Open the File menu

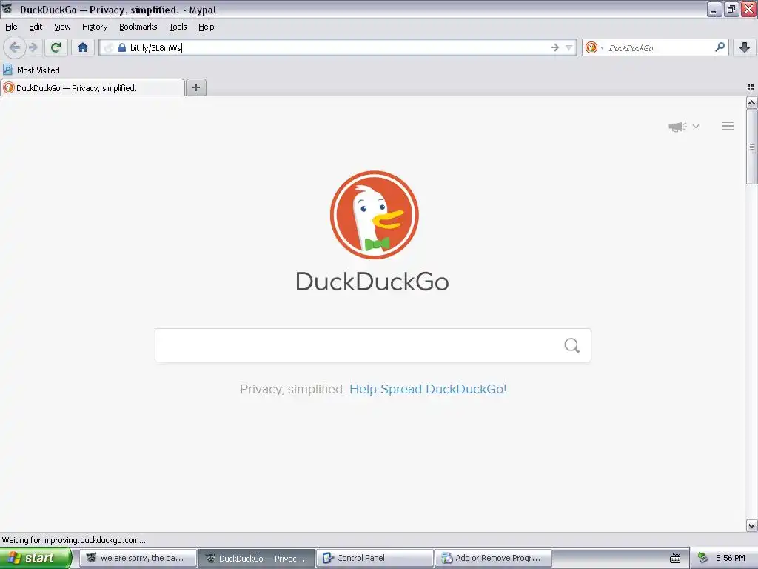[x=11, y=27]
